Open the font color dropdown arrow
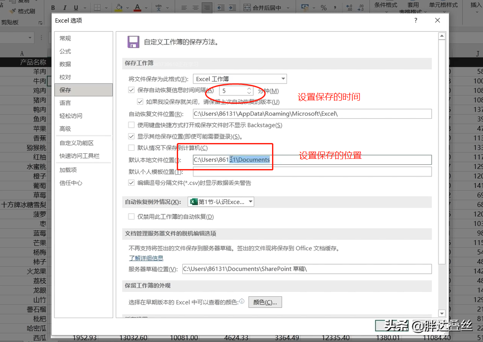The height and width of the screenshot is (342, 483). [x=146, y=8]
